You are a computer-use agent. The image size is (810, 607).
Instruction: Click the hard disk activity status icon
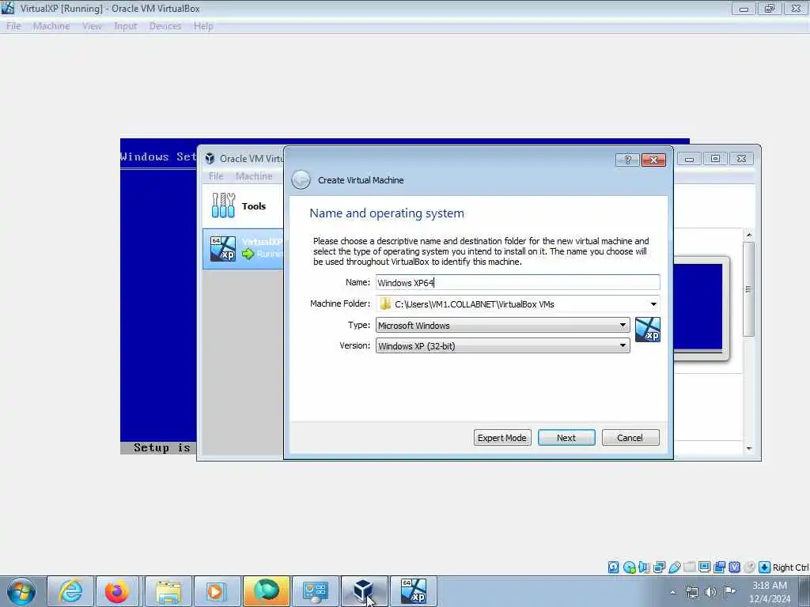tap(613, 567)
